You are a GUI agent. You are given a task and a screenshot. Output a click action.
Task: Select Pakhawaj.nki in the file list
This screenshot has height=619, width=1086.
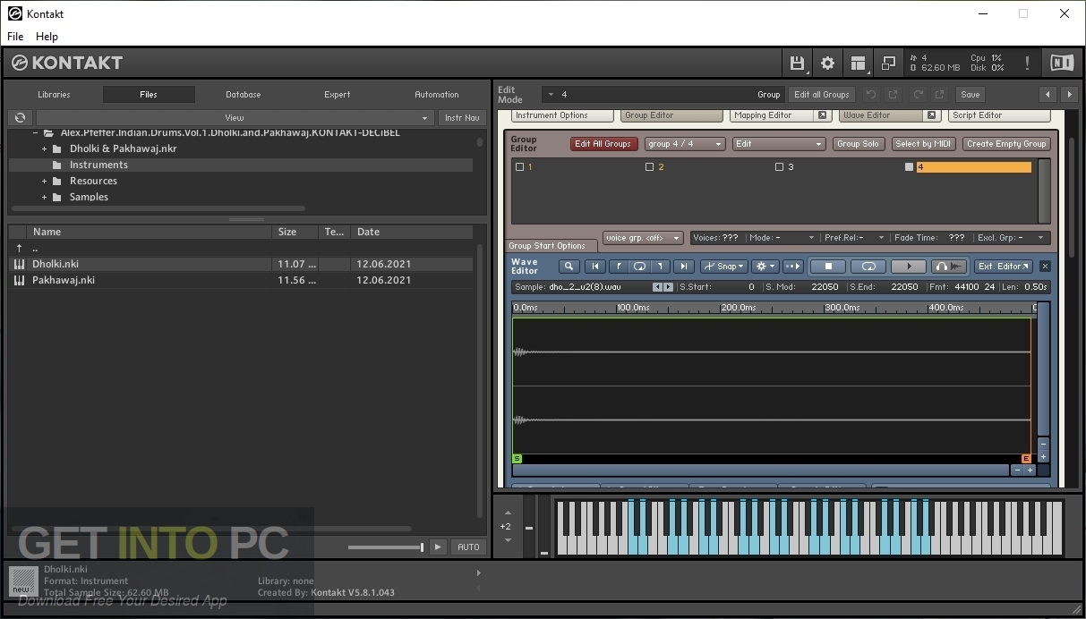(240, 280)
